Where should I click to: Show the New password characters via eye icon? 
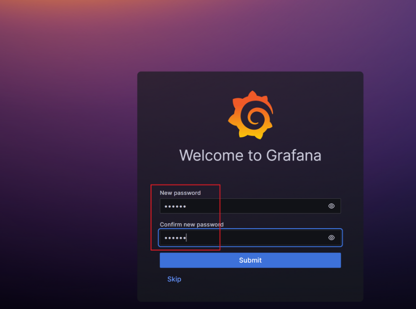pos(331,206)
